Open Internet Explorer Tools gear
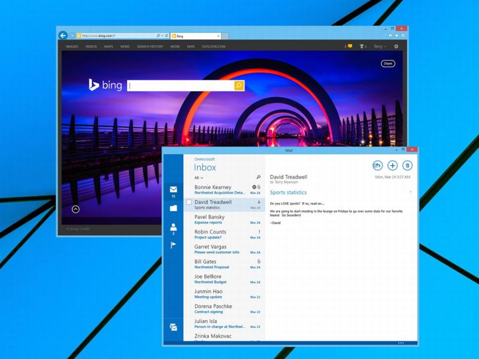 (x=403, y=36)
